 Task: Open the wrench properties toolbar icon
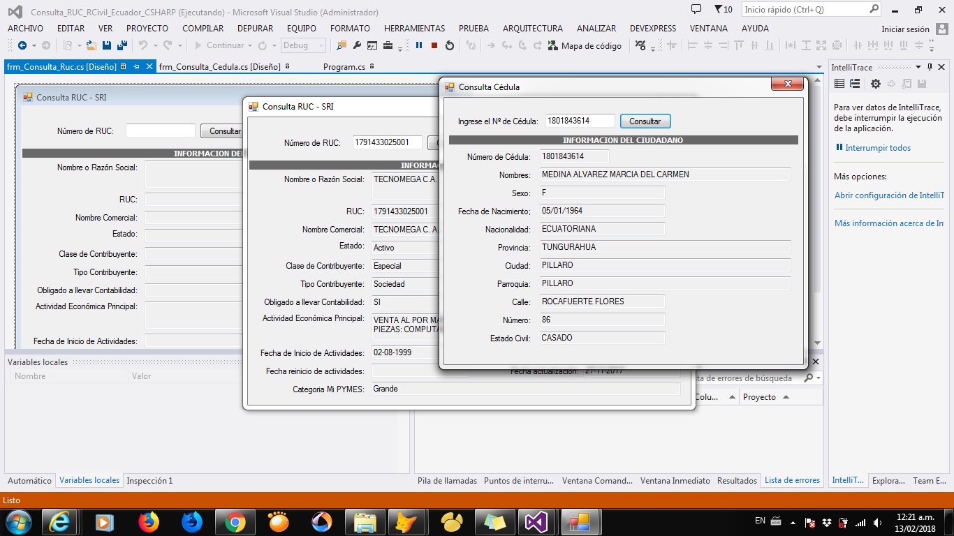tap(357, 45)
